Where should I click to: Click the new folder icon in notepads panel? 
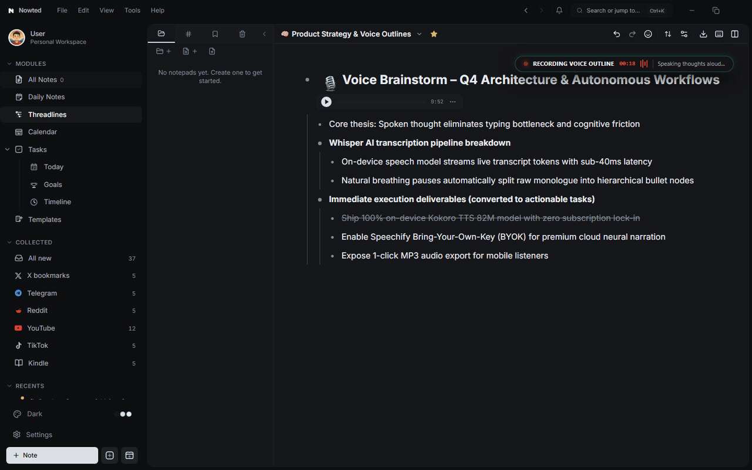click(x=163, y=52)
